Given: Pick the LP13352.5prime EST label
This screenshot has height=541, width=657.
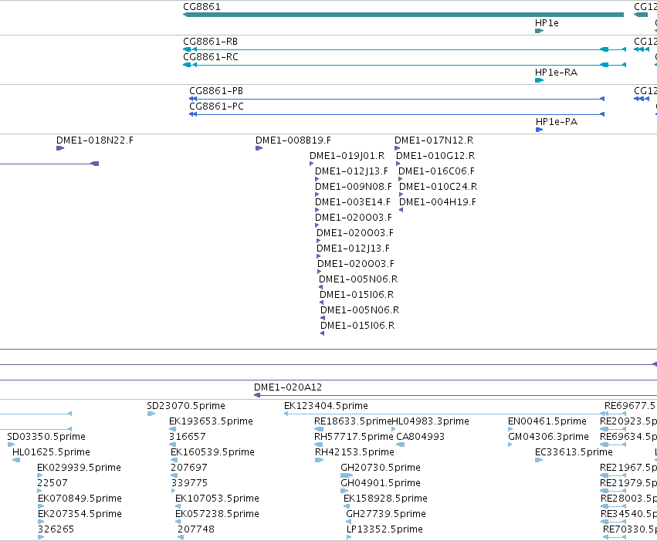Looking at the screenshot, I should tap(384, 529).
